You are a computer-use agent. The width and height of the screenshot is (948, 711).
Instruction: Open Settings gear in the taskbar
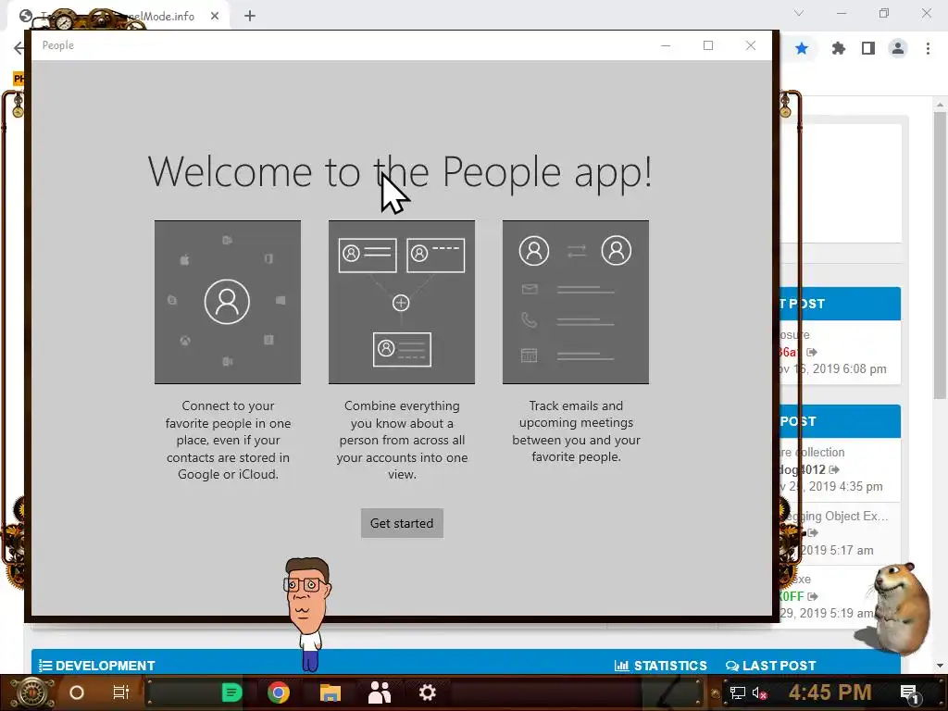pyautogui.click(x=428, y=692)
